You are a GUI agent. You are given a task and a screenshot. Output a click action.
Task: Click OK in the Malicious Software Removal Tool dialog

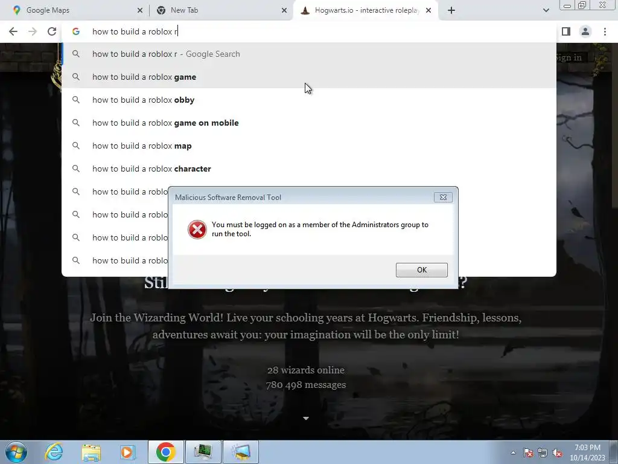[x=421, y=270]
